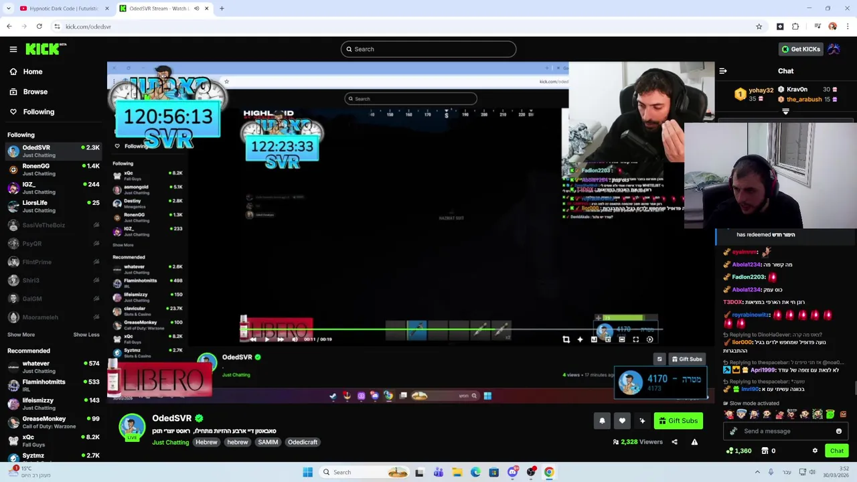Click the Kick search field

pos(428,49)
